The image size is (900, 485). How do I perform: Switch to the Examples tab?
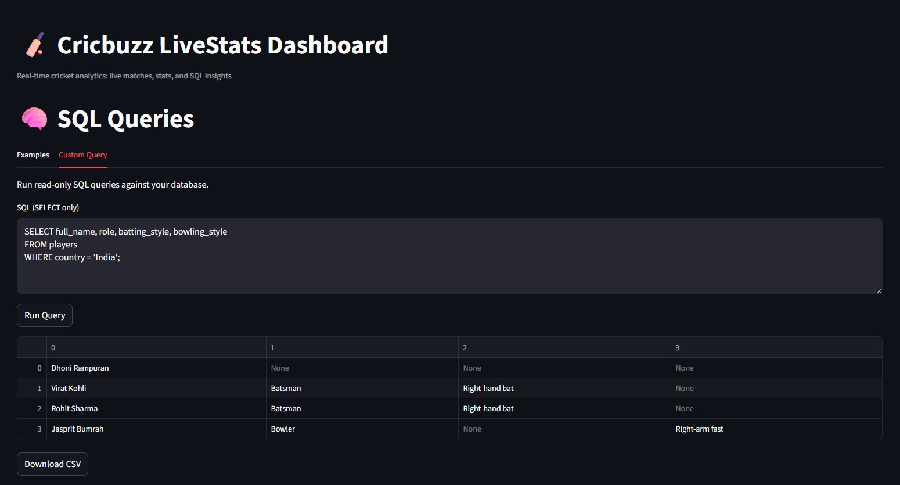[x=33, y=155]
